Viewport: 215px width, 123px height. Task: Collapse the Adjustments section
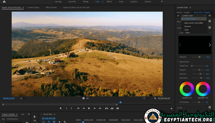pyautogui.click(x=178, y=62)
